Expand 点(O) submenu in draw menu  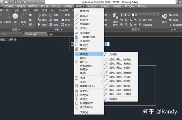(89, 82)
